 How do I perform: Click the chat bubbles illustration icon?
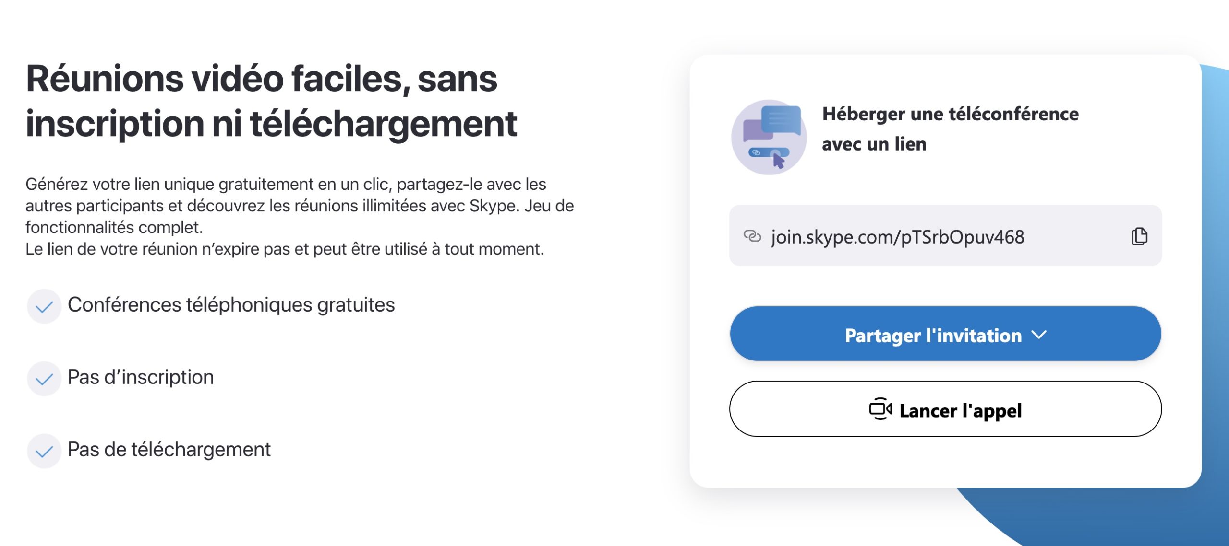click(x=769, y=137)
